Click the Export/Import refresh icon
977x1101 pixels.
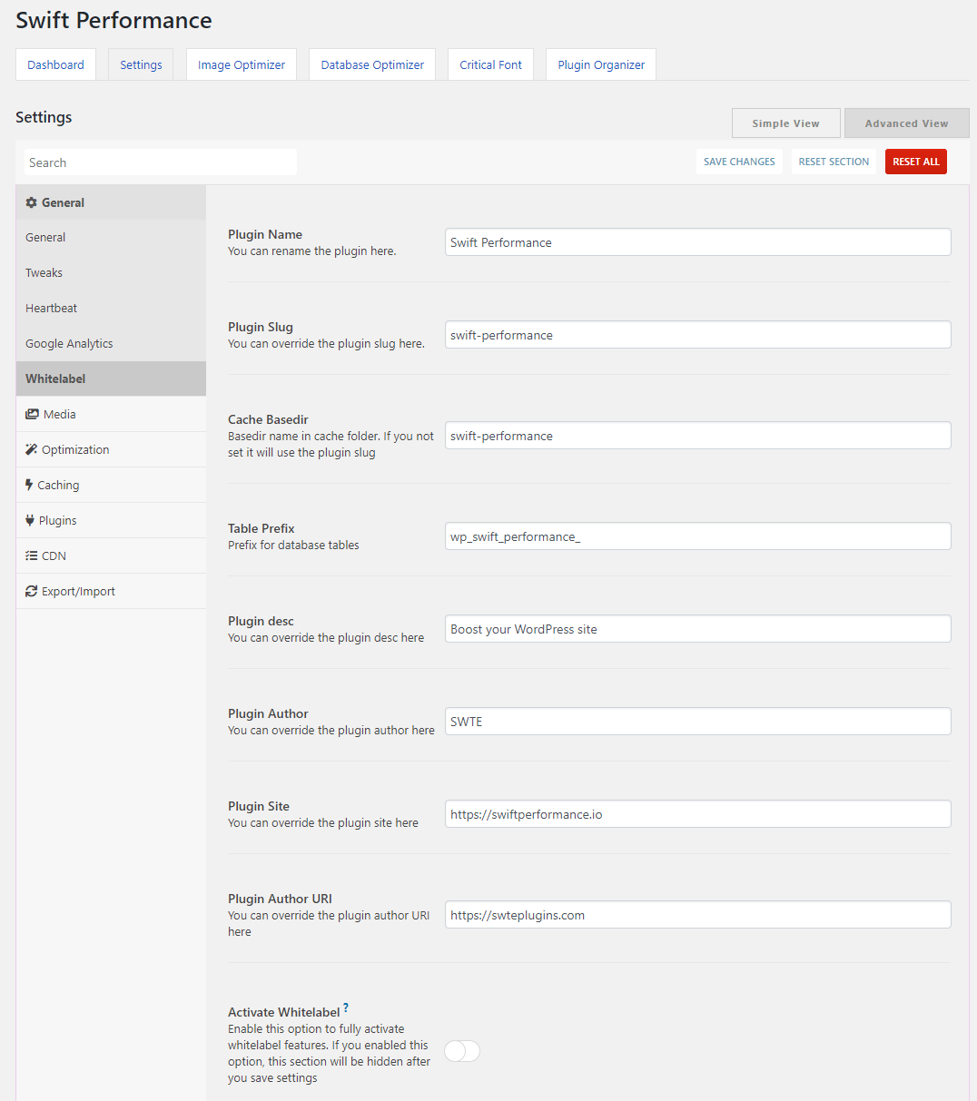[x=32, y=591]
